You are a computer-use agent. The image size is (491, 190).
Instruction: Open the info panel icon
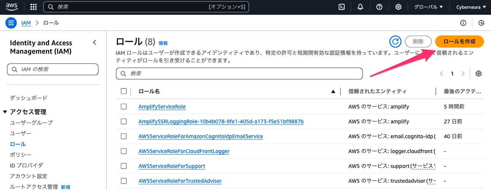pyautogui.click(x=463, y=23)
